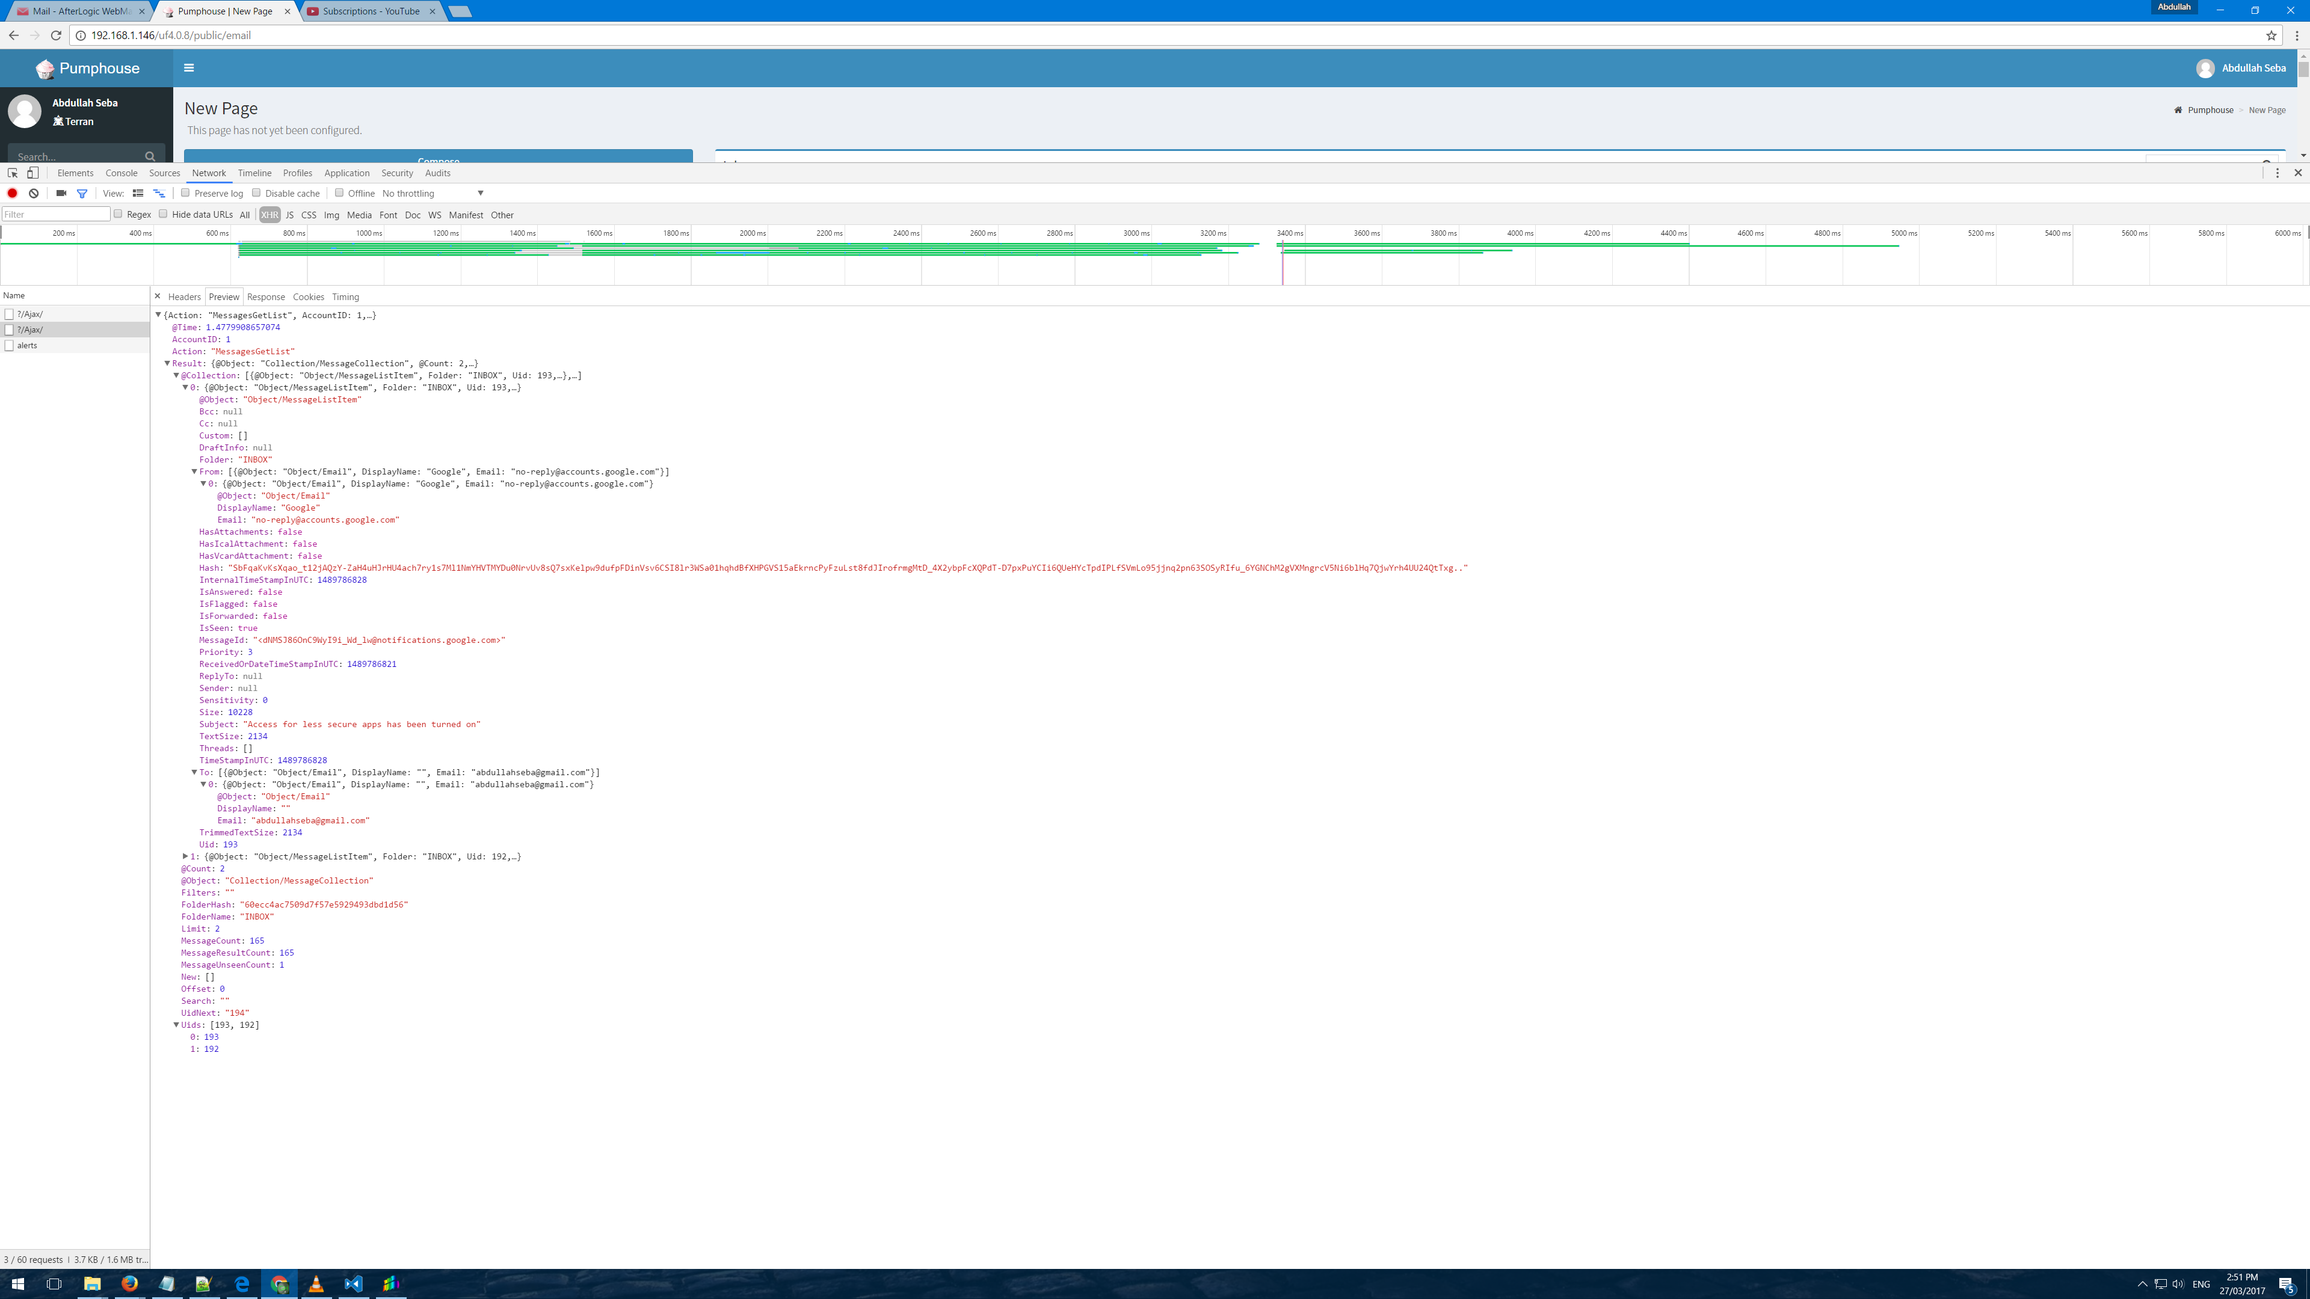Screen dimensions: 2310x1299
Task: Switch to large request rows view
Action: 137,194
